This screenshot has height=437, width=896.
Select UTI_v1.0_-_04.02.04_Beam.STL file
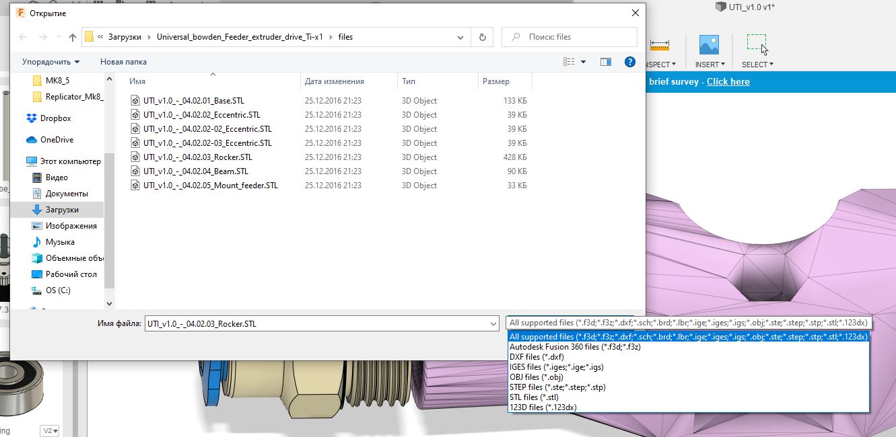coord(195,171)
